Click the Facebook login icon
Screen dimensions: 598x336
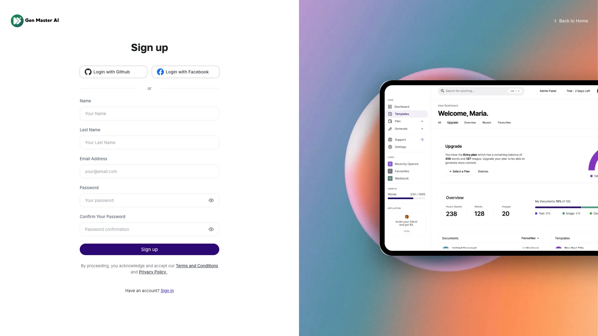point(160,72)
